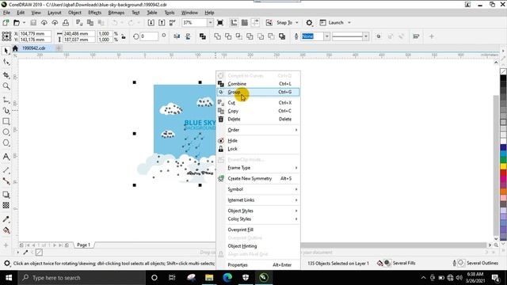Select the Drop Shadow tool
This screenshot has width=507, height=285.
tap(6, 195)
